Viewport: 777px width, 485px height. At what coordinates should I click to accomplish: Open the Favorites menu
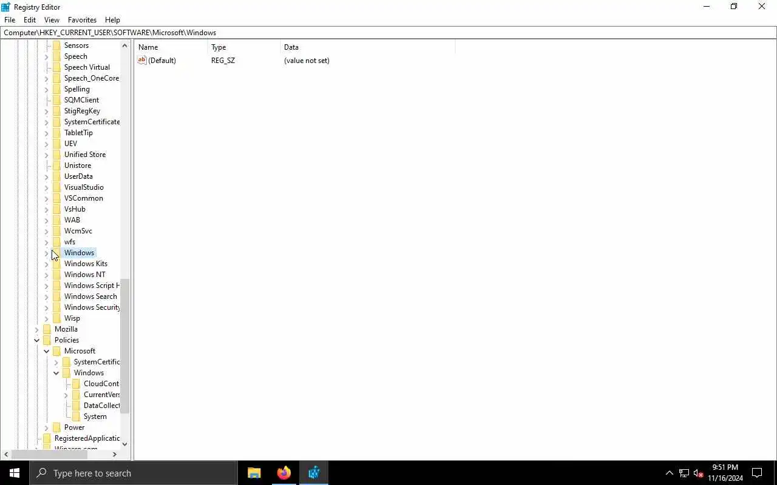coord(82,20)
